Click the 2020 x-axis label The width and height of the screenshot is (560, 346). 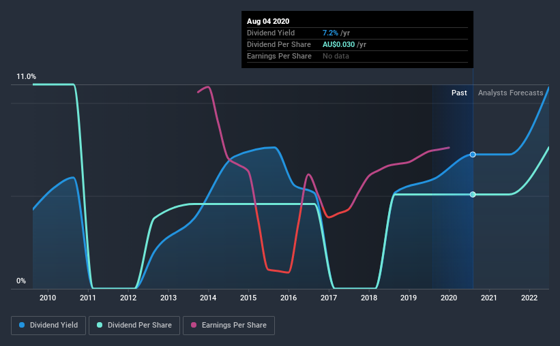[x=449, y=298]
